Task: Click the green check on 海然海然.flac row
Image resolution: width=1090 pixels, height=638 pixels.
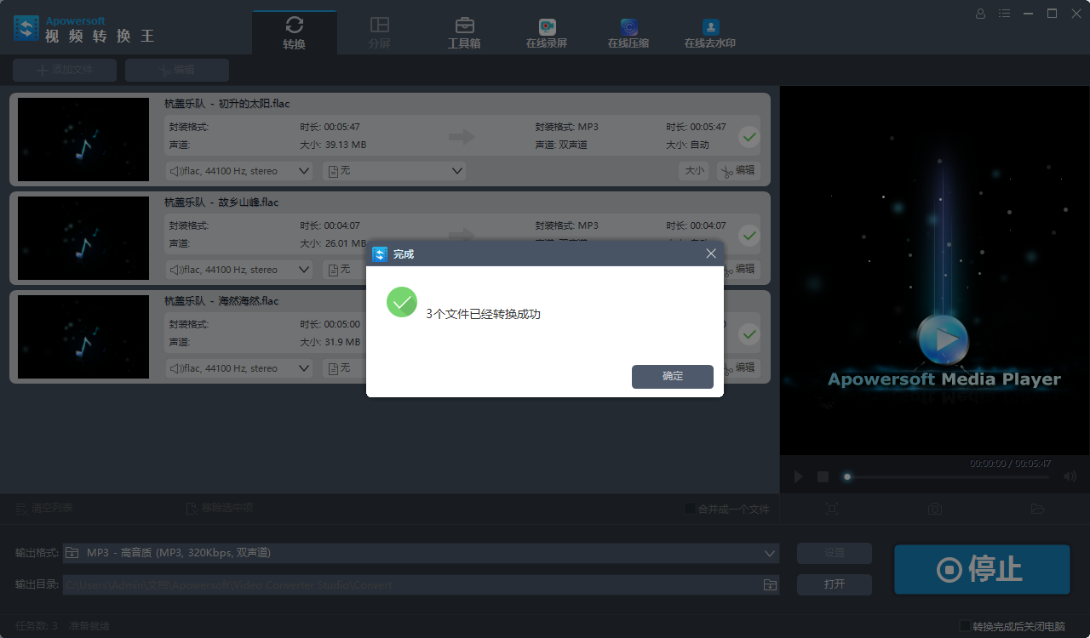Action: click(x=749, y=333)
